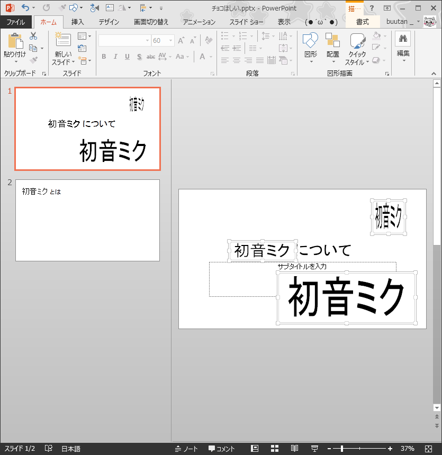Screen dimensions: 442x455
Task: Expand the Bullets dropdown arrow
Action: click(x=233, y=37)
